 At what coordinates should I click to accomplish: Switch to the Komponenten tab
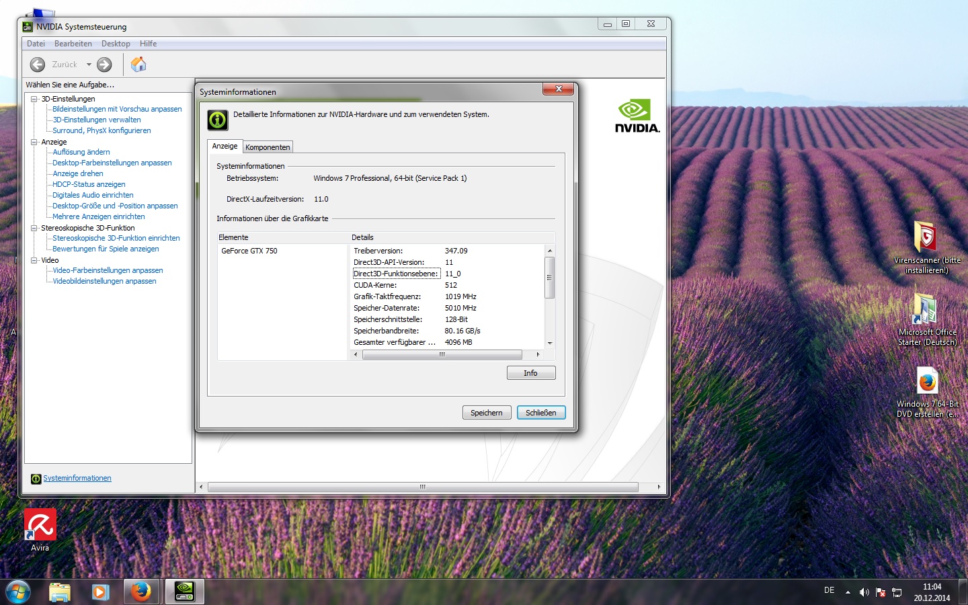(x=268, y=147)
